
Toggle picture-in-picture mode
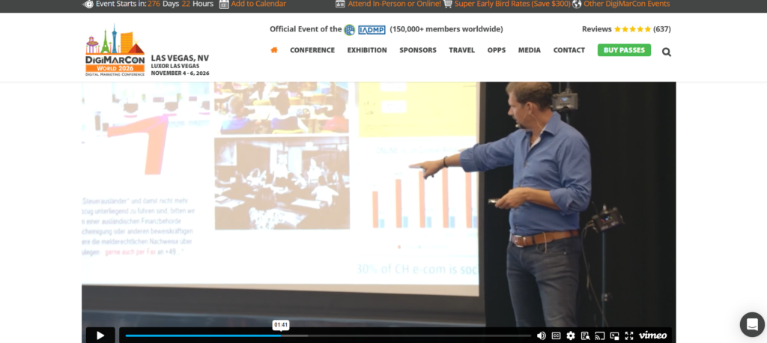pos(614,336)
